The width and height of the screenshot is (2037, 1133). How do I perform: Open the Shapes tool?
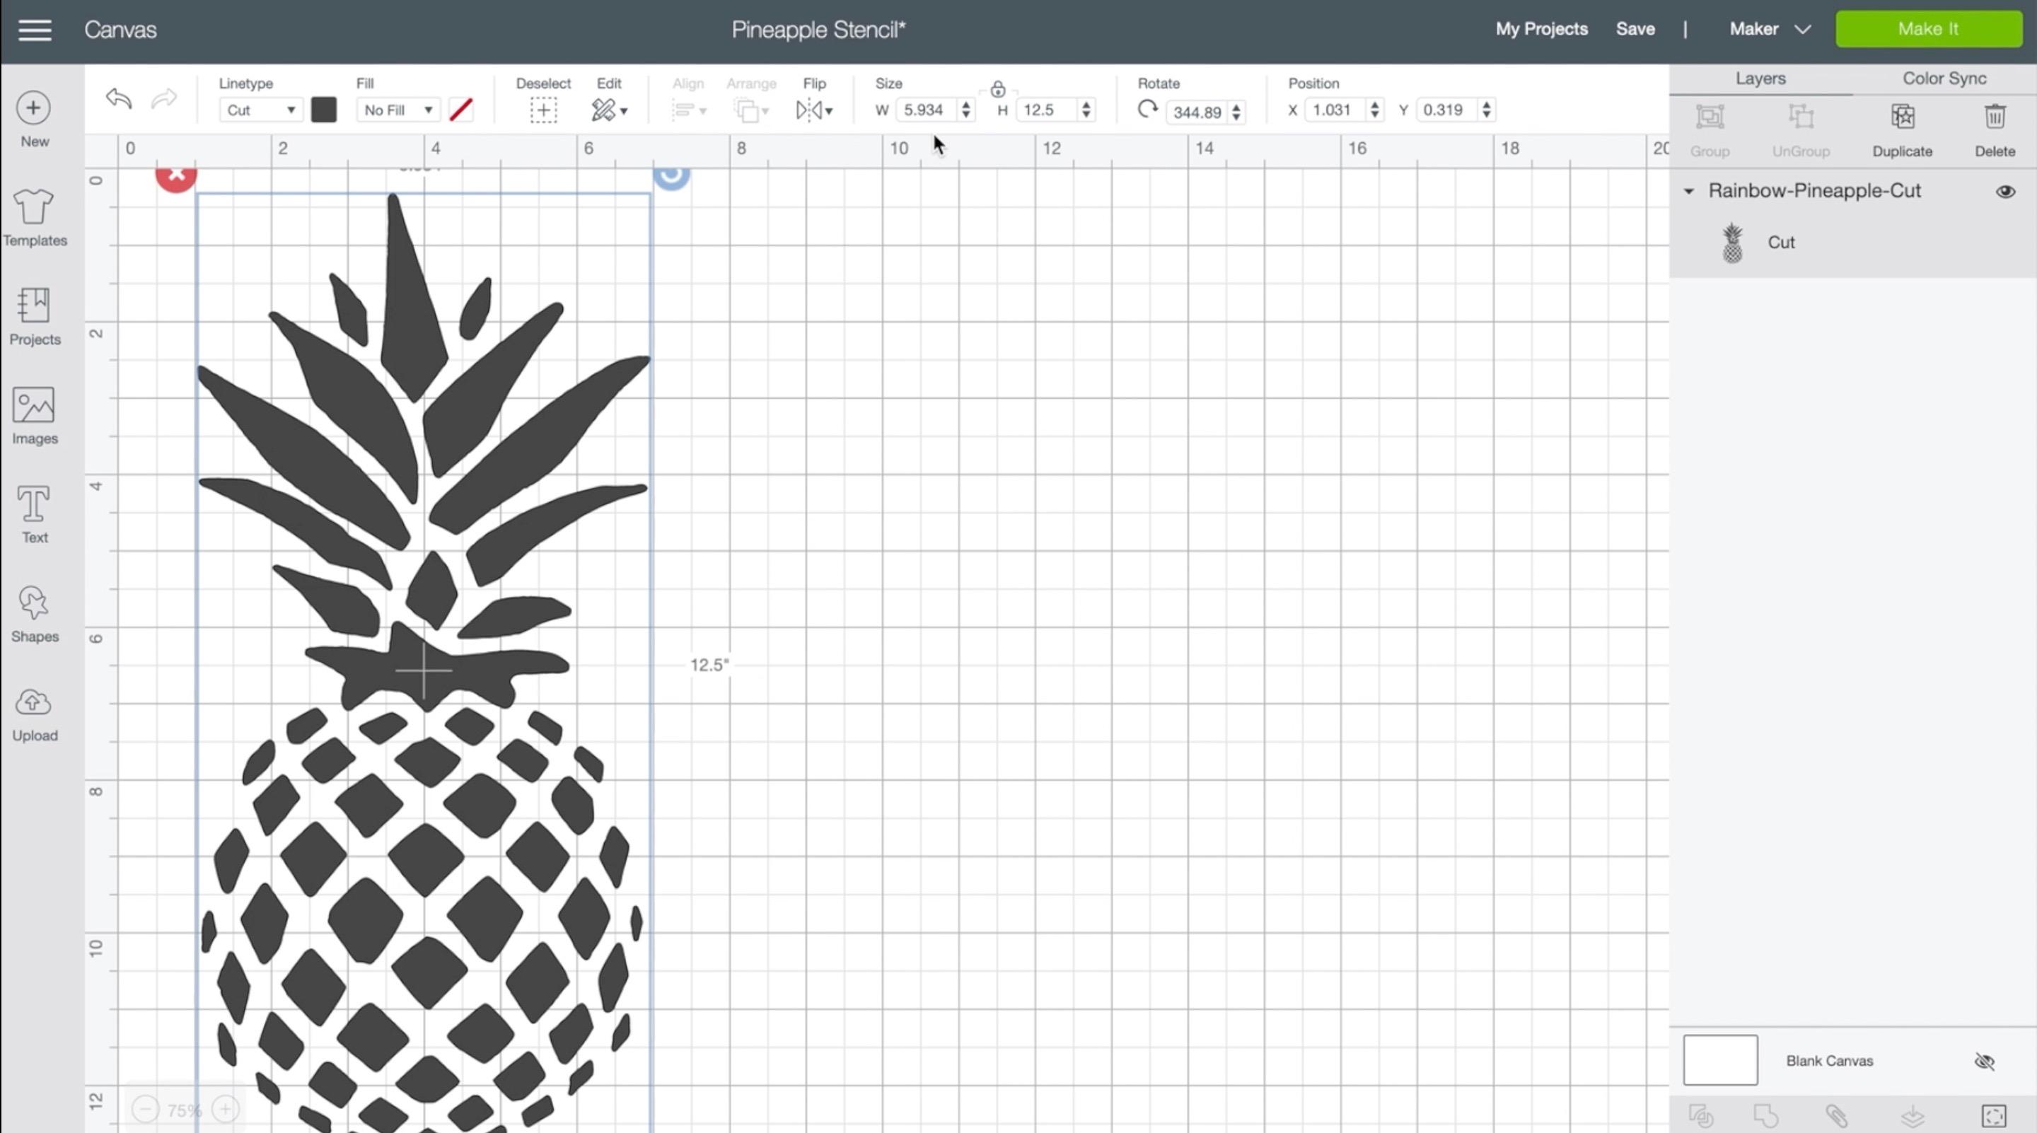coord(34,614)
